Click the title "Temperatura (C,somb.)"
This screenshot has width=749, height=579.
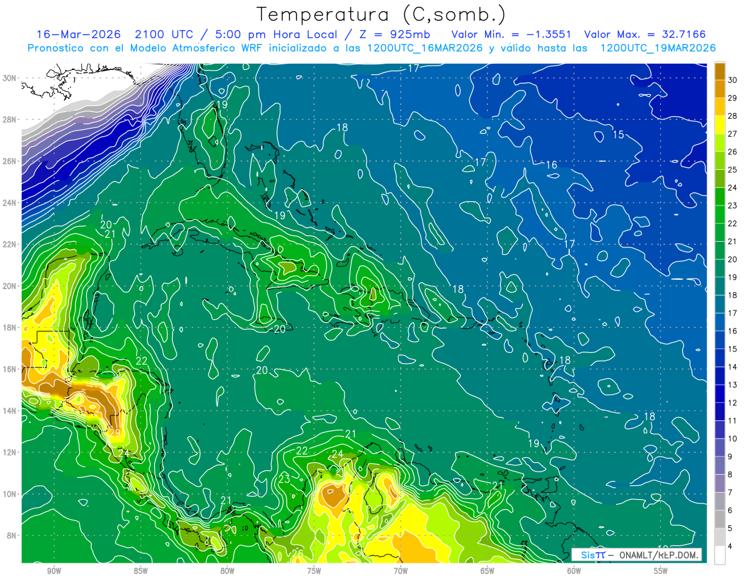(x=381, y=15)
